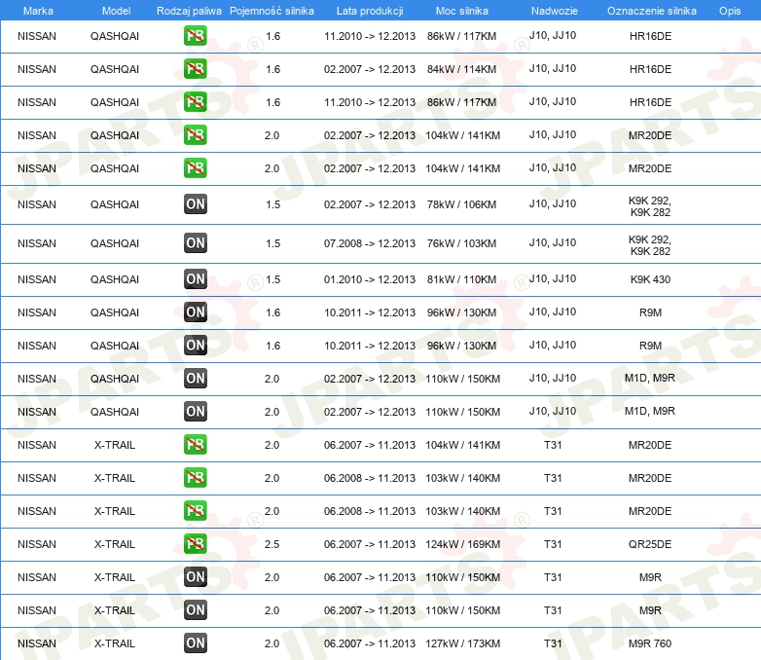Click the production years '01.2010 -> 12.2013'

coord(370,279)
